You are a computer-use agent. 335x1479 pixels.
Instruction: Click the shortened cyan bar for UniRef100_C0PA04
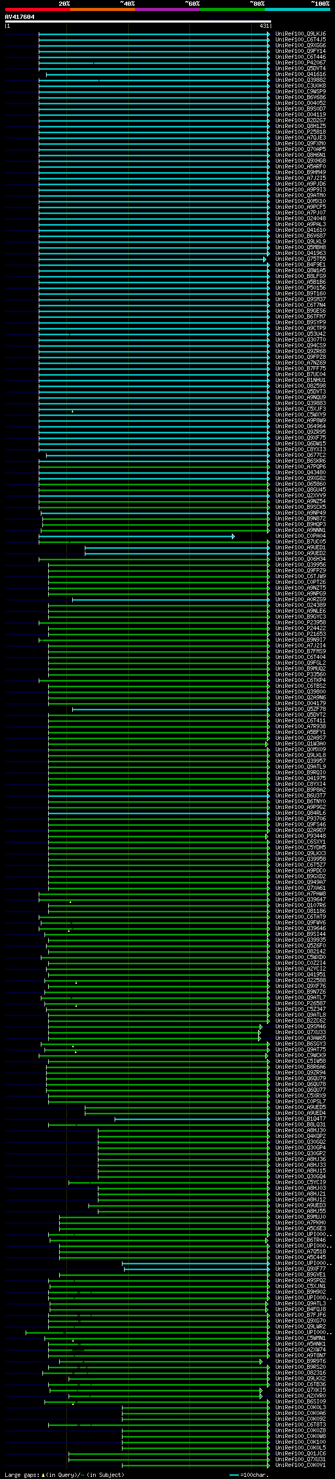coord(136,536)
